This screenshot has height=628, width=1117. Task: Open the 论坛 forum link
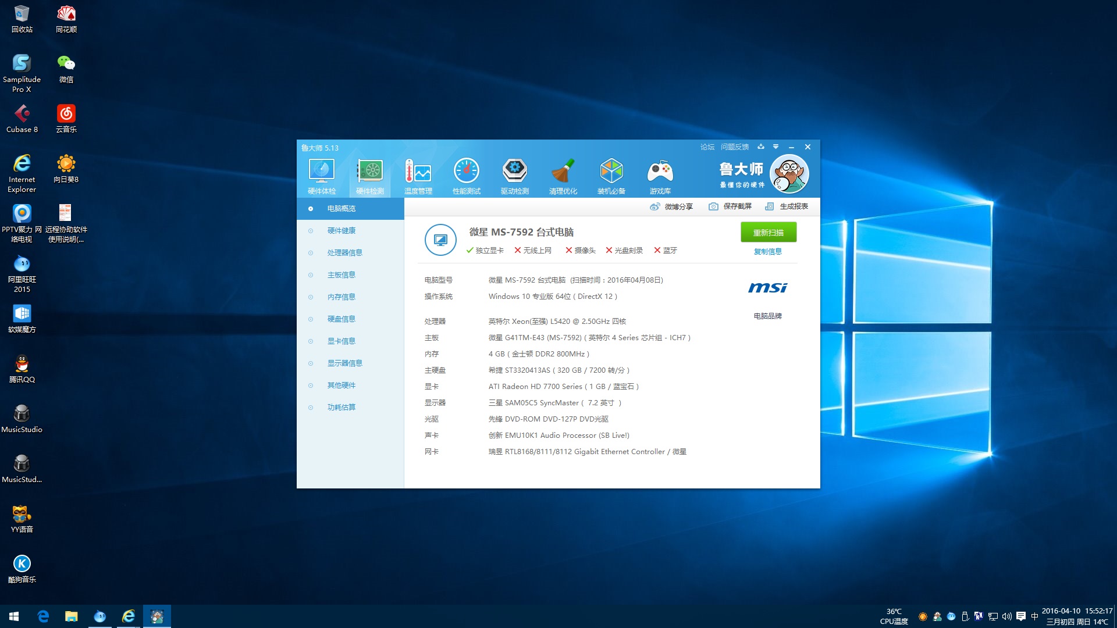[707, 147]
